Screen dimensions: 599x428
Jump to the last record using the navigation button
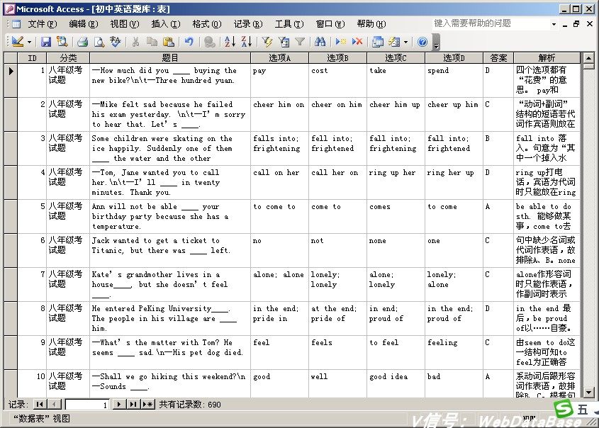tap(133, 404)
